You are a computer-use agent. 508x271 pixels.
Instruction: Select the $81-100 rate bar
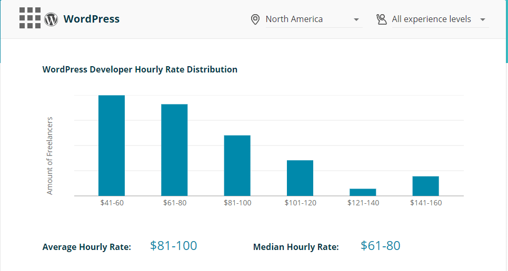click(x=237, y=165)
